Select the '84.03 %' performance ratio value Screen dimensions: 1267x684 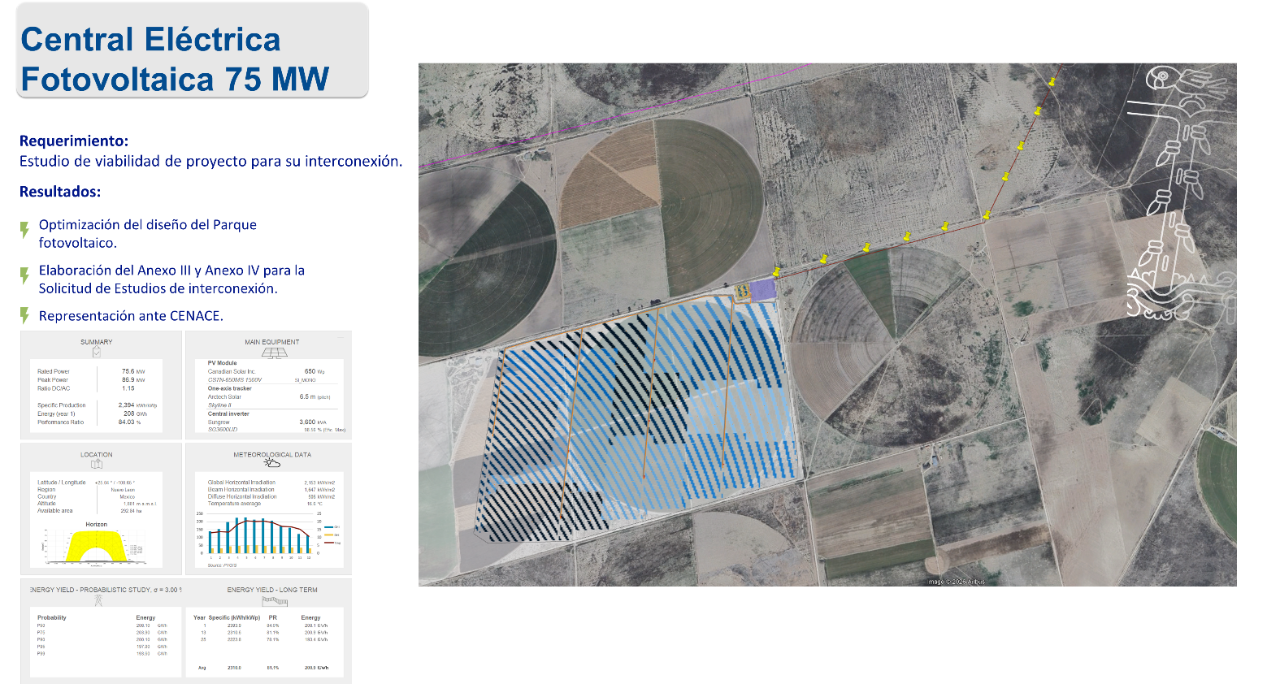130,422
